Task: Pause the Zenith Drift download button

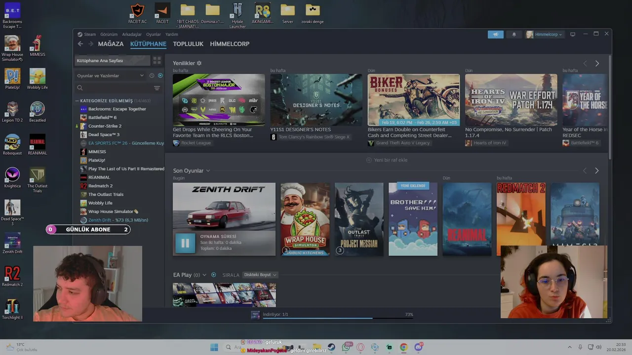Action: tap(185, 243)
